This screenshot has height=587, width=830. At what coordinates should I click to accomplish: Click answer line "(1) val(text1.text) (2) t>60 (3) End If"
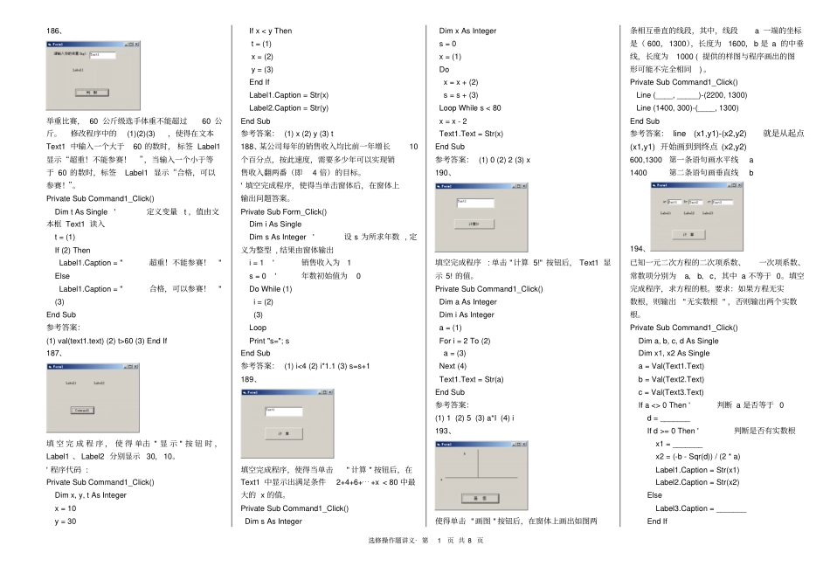107,341
